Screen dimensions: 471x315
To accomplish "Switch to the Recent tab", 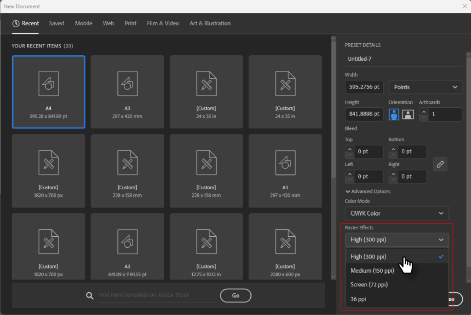I will [x=26, y=23].
